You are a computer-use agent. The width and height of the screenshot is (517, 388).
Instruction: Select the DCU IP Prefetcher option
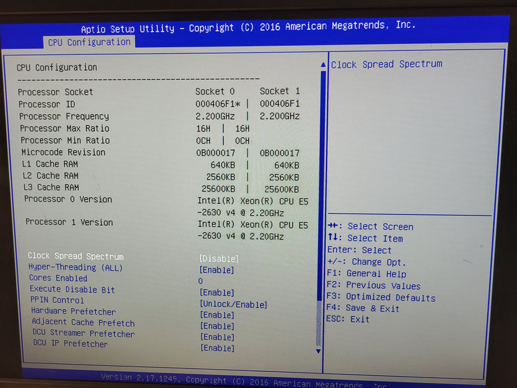(x=70, y=344)
